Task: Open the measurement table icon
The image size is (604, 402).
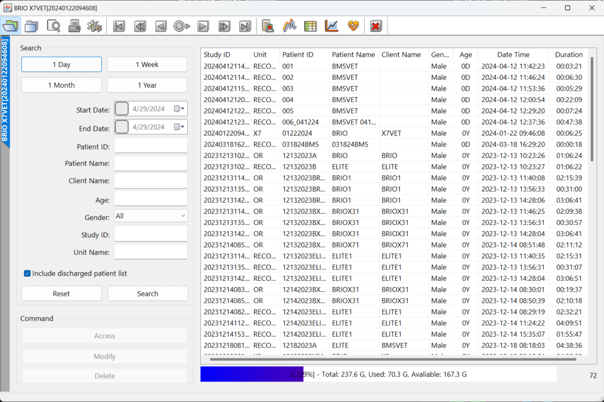Action: tap(310, 26)
